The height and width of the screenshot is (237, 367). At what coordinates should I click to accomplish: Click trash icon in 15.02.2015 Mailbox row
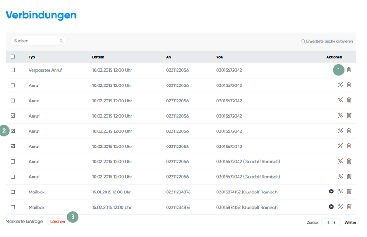349,207
